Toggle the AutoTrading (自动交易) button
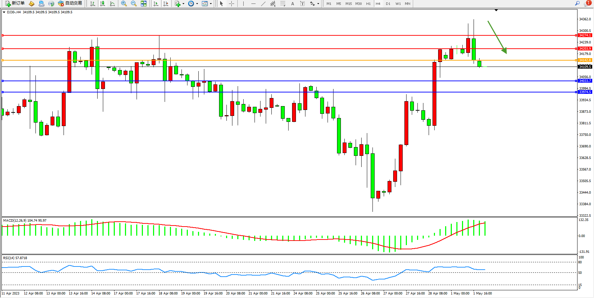The height and width of the screenshot is (298, 594). click(70, 4)
